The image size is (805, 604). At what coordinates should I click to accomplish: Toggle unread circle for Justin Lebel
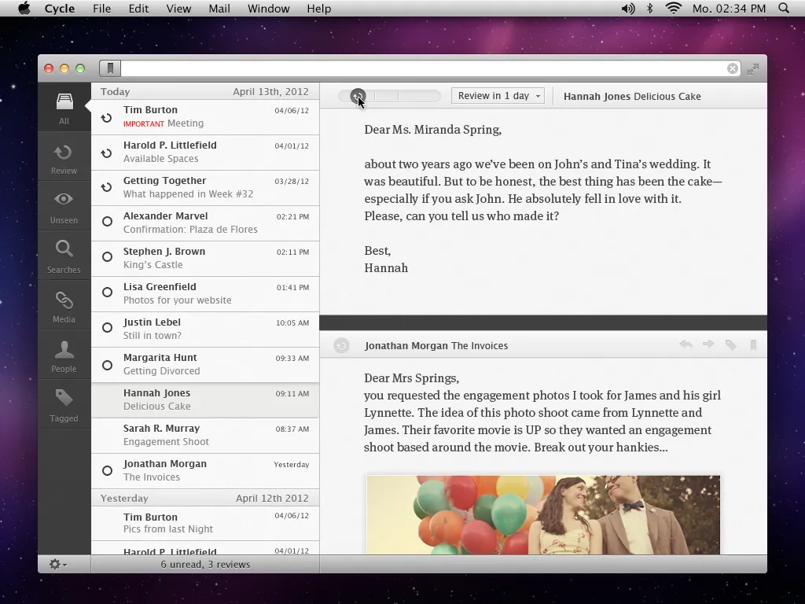(x=107, y=328)
